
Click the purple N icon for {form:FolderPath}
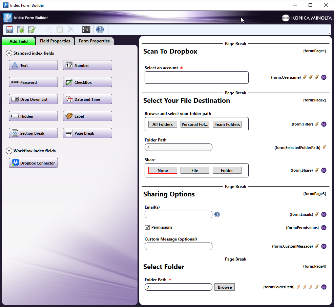[324, 287]
